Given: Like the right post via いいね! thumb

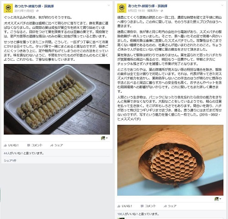Looking at the screenshot, I should (124, 206).
